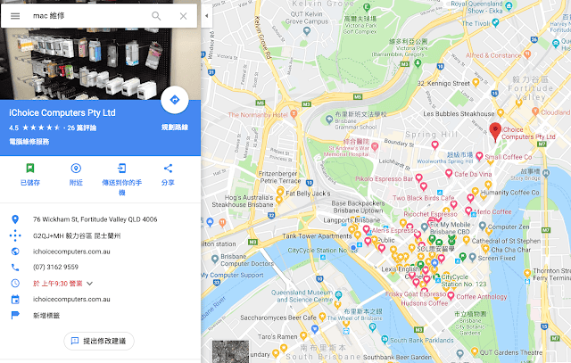Click the blue directions diamond button

175,100
